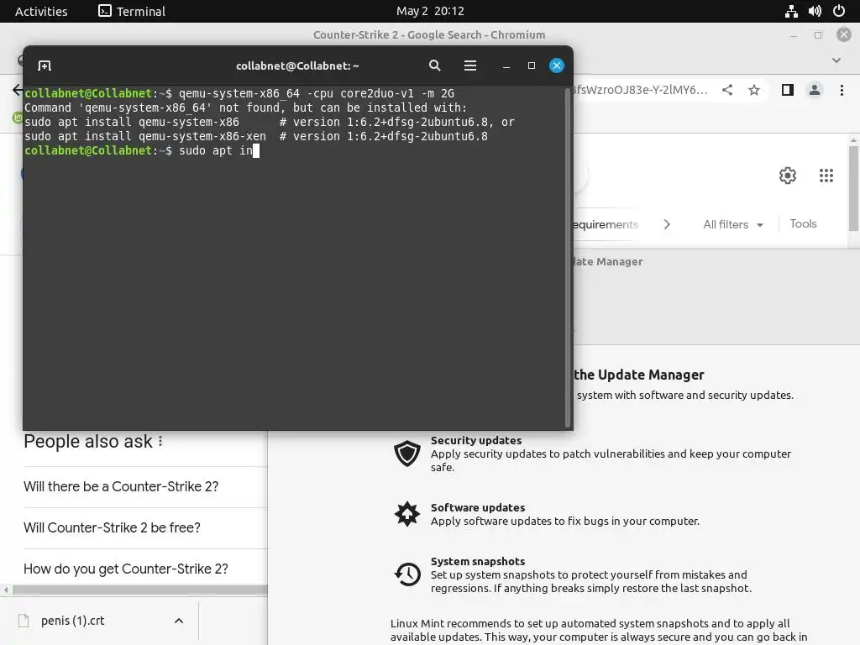Open the Chromium profile avatar
Image resolution: width=860 pixels, height=645 pixels.
coord(815,90)
